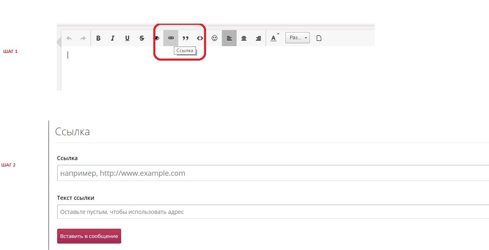Toggle bold formatting
Screen dimensions: 489x250
coord(98,38)
